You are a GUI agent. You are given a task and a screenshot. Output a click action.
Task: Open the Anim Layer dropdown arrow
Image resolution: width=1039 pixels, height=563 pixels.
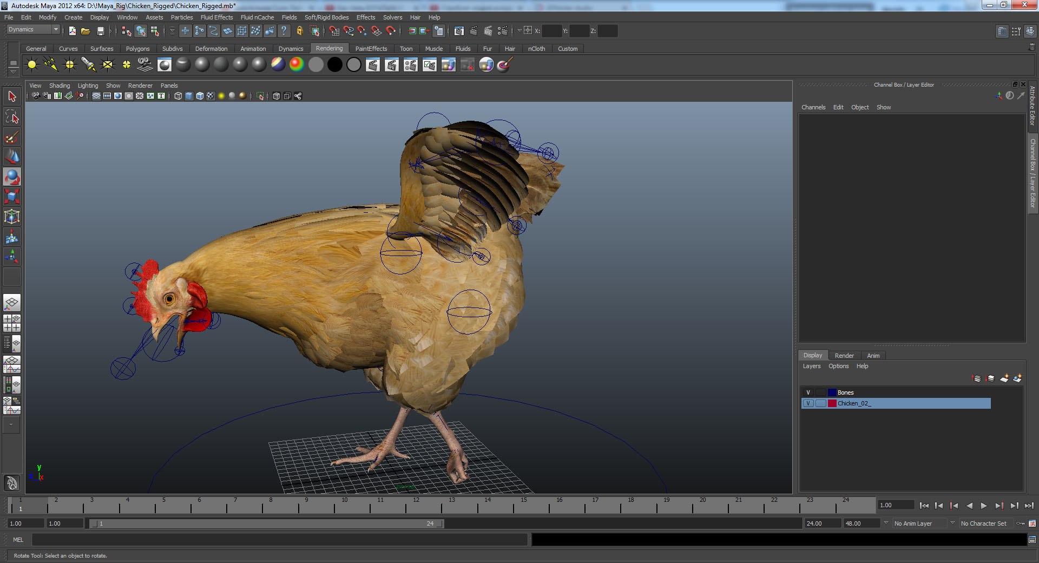click(886, 523)
